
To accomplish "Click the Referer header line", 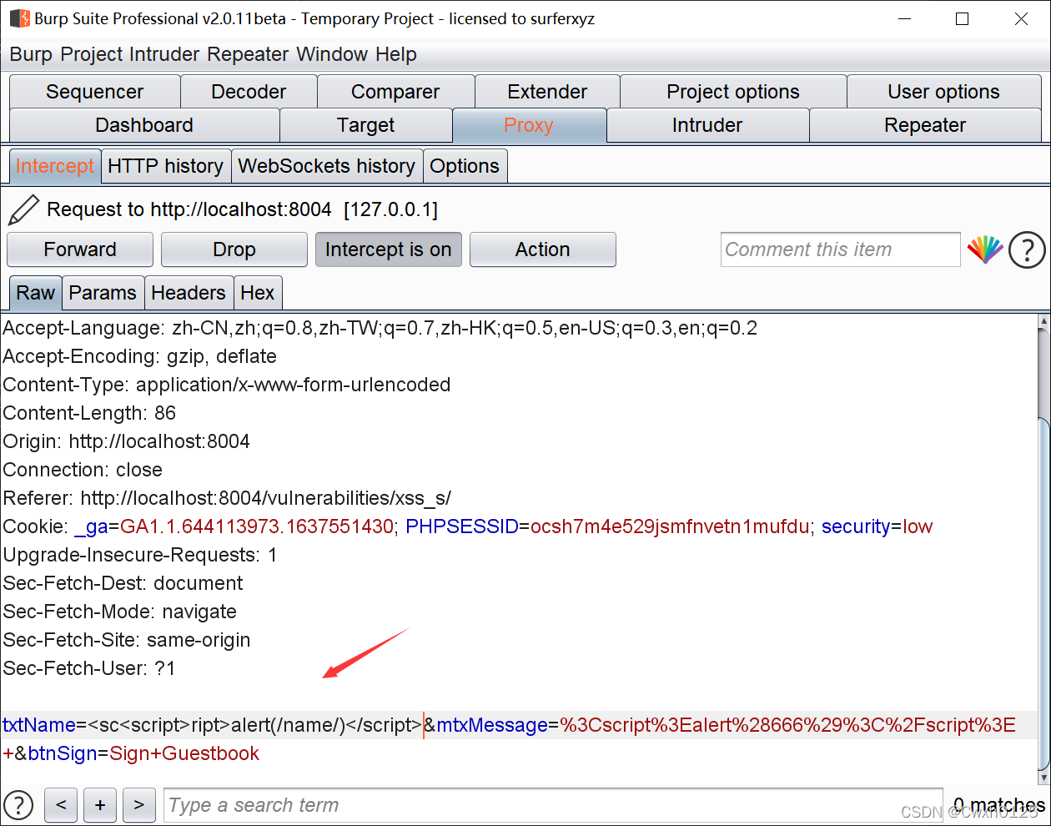I will tap(227, 498).
